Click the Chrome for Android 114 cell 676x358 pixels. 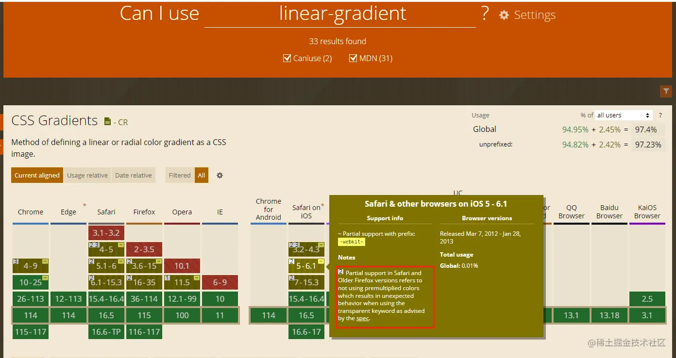click(269, 315)
